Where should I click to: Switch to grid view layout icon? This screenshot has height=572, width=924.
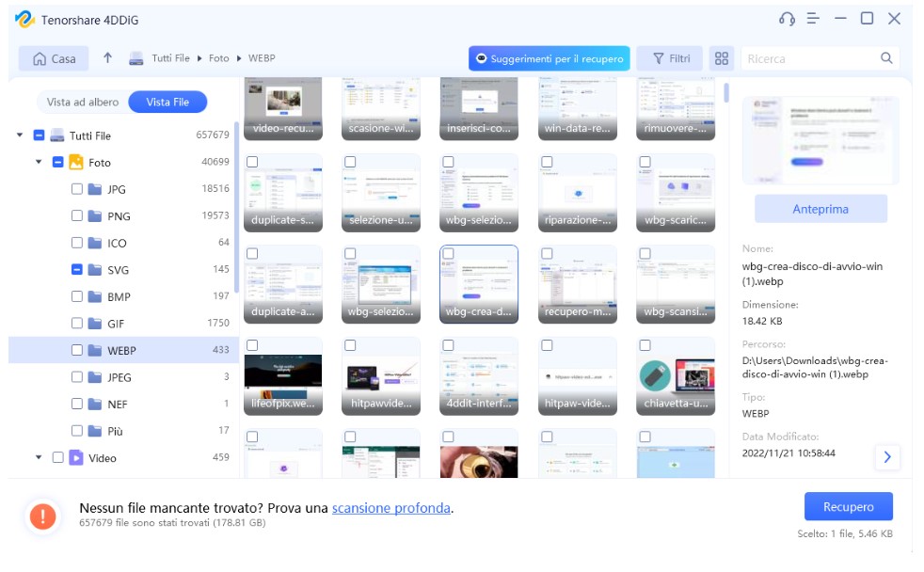tap(722, 58)
